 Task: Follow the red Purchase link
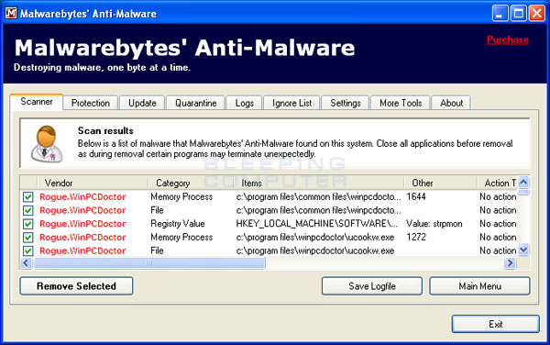coord(508,39)
